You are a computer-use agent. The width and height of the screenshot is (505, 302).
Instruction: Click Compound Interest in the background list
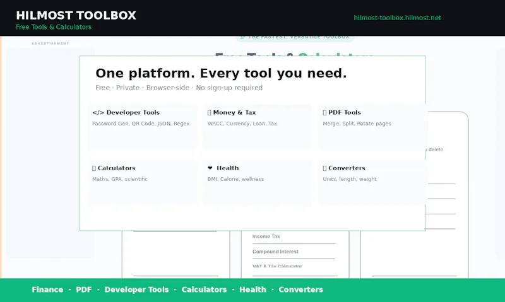pos(275,252)
